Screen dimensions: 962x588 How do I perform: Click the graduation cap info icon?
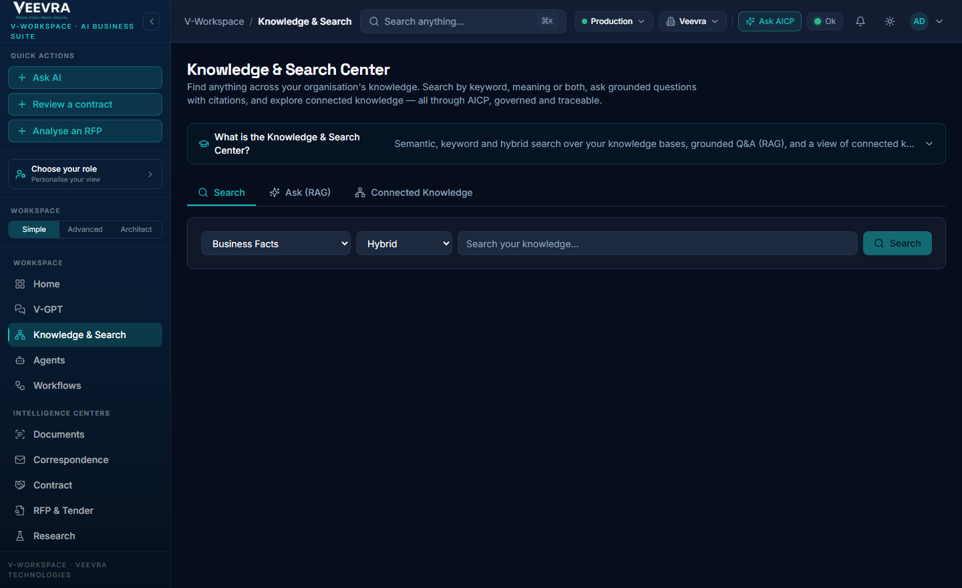[x=204, y=144]
